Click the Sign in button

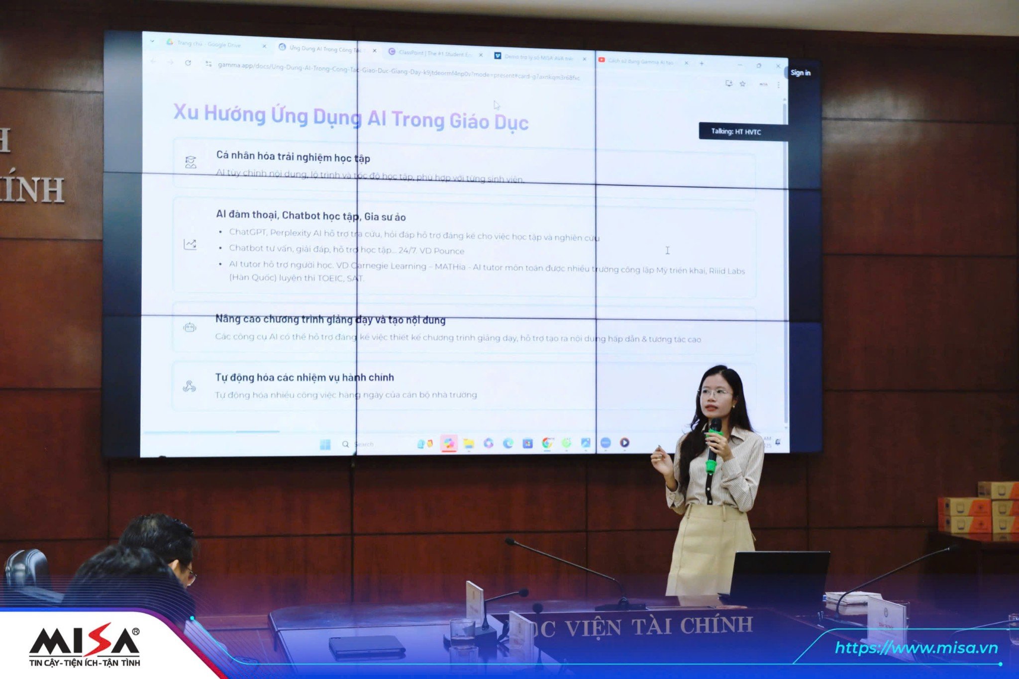pyautogui.click(x=800, y=73)
